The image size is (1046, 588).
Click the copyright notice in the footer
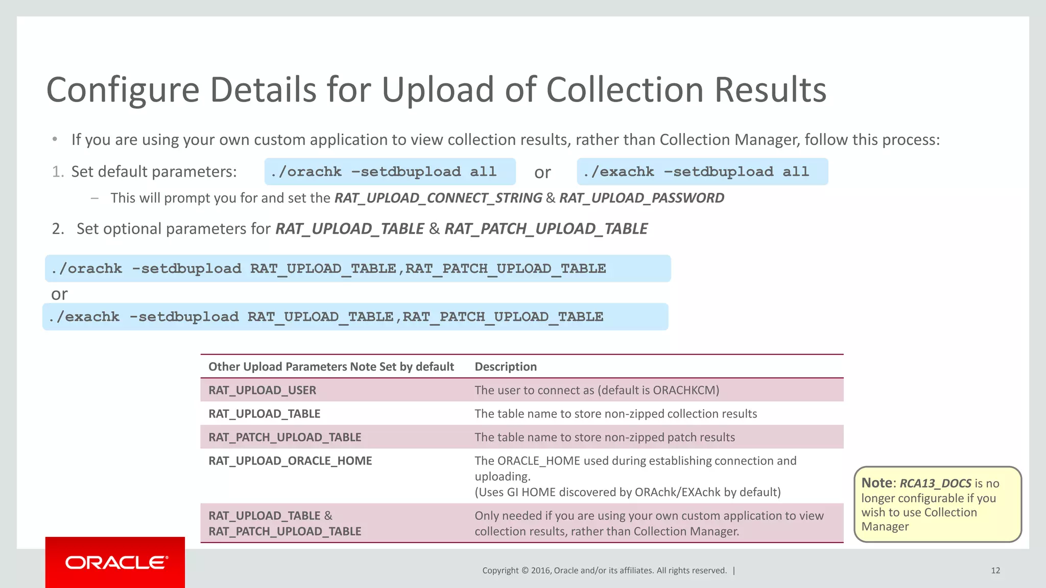tap(604, 570)
